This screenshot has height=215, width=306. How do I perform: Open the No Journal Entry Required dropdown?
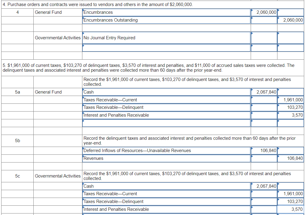point(165,38)
